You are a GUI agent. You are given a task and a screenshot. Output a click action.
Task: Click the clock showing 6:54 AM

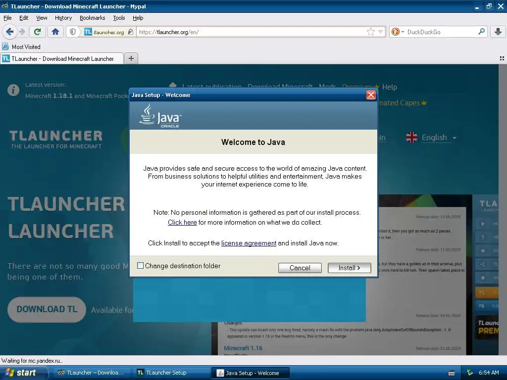[489, 373]
